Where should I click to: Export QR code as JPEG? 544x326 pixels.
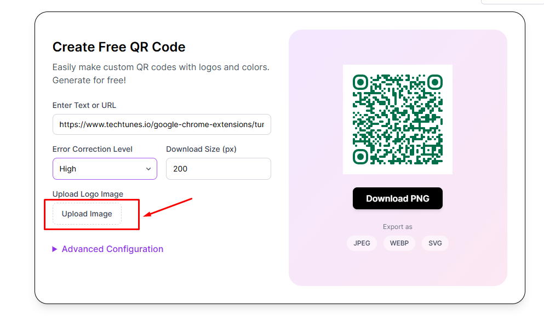pyautogui.click(x=362, y=243)
